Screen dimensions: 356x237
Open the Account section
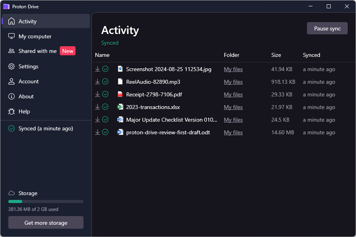[x=46, y=81]
